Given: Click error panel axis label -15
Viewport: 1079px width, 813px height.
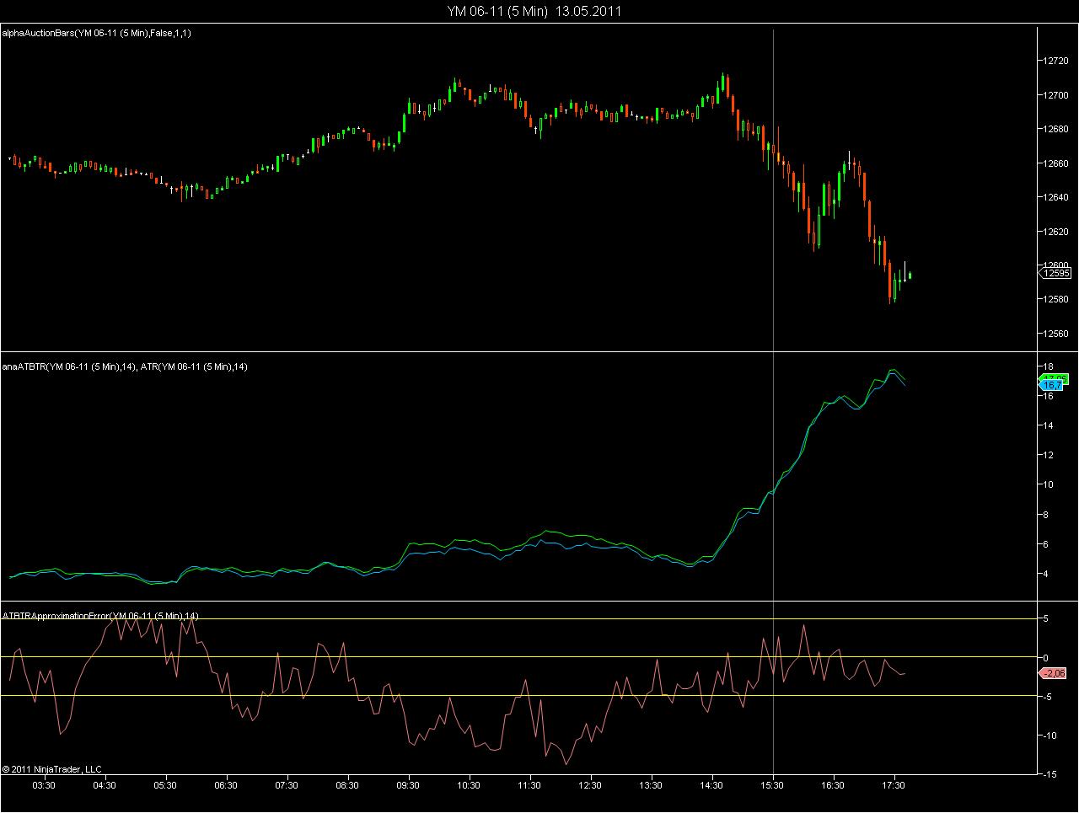Looking at the screenshot, I should coord(1050,773).
